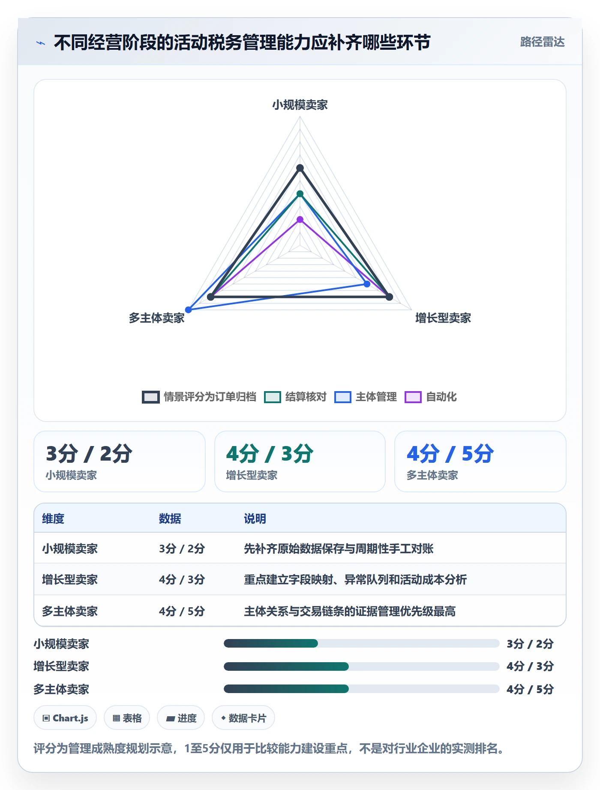The width and height of the screenshot is (600, 790).
Task: Select the purple point on the 小规模卖家 axis
Action: coord(300,220)
